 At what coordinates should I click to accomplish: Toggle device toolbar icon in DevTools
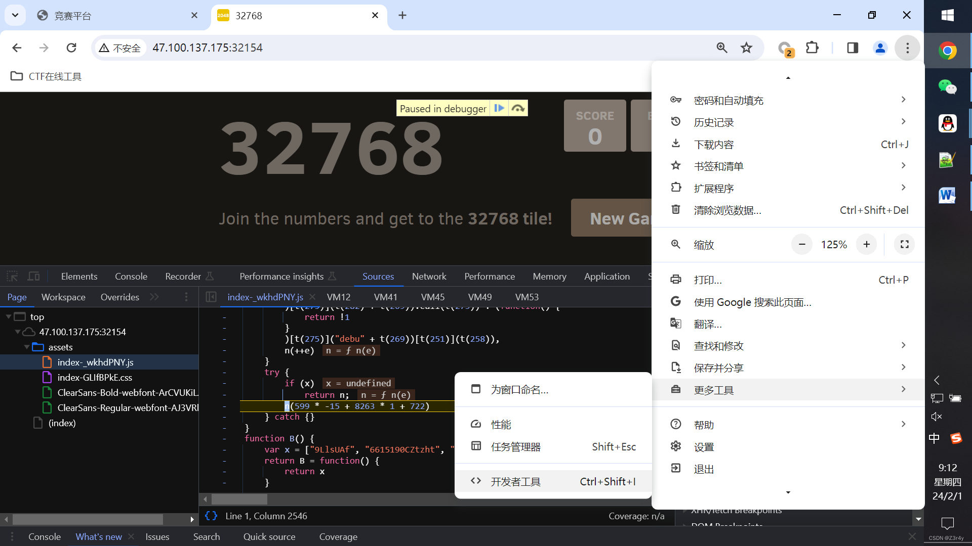tap(34, 277)
